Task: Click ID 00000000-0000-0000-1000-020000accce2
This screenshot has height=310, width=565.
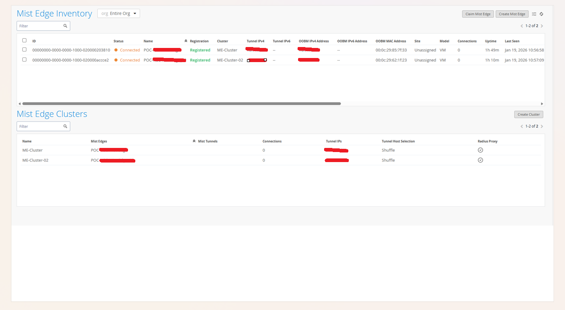Action: tap(71, 60)
